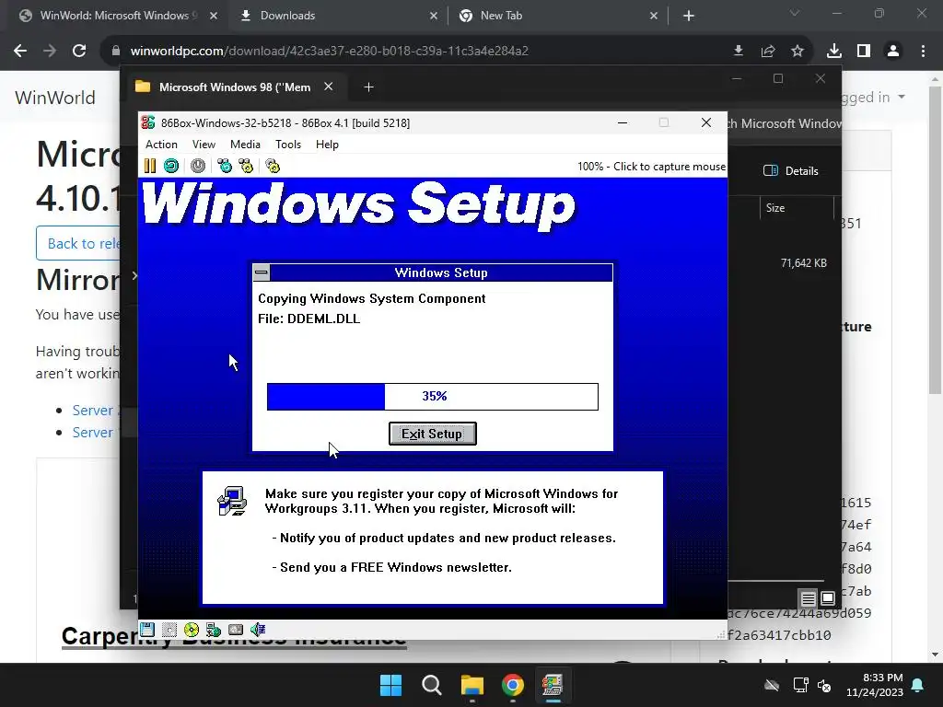Open Windows Start menu

(x=390, y=685)
